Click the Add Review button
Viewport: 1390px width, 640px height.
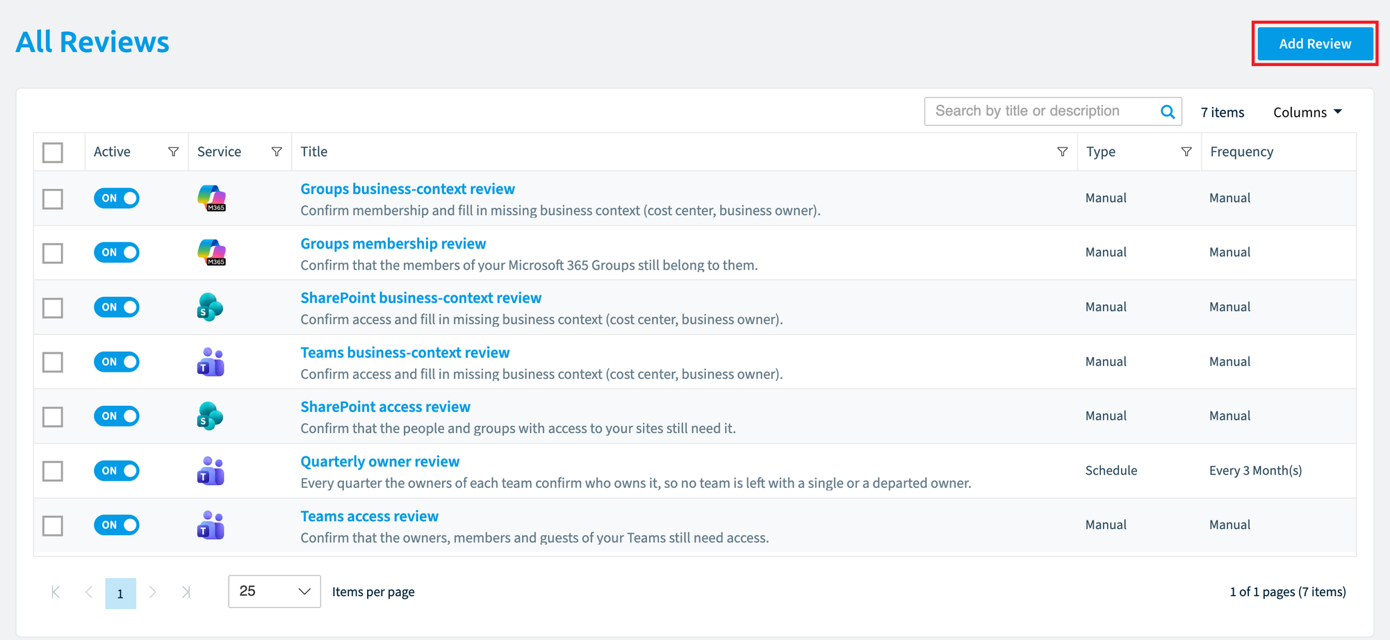[x=1315, y=44]
